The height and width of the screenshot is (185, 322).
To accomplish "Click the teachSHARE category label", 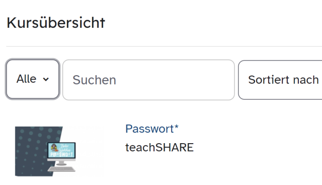I will 159,147.
